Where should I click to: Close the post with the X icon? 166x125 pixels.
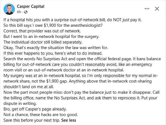[157, 9]
